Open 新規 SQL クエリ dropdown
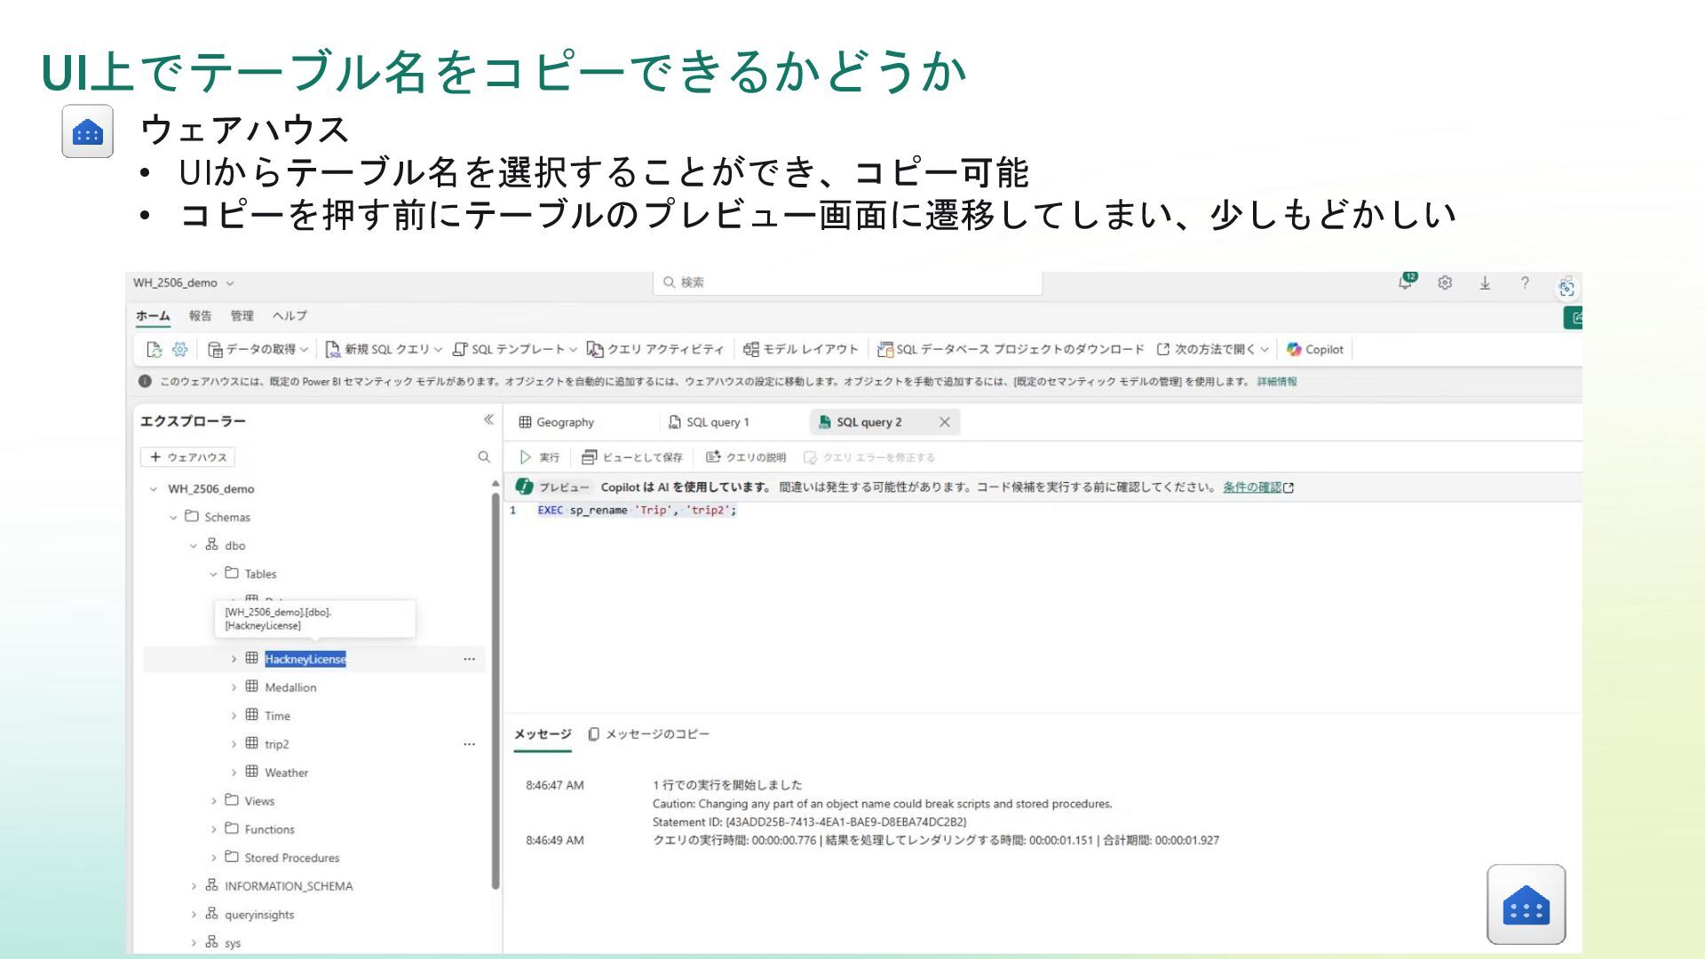The image size is (1705, 959). (x=384, y=350)
